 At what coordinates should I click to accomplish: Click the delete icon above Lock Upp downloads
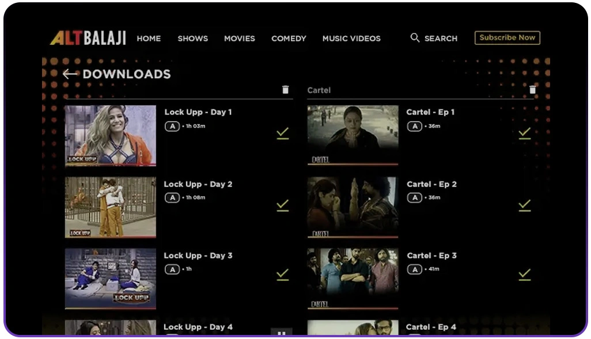(285, 89)
